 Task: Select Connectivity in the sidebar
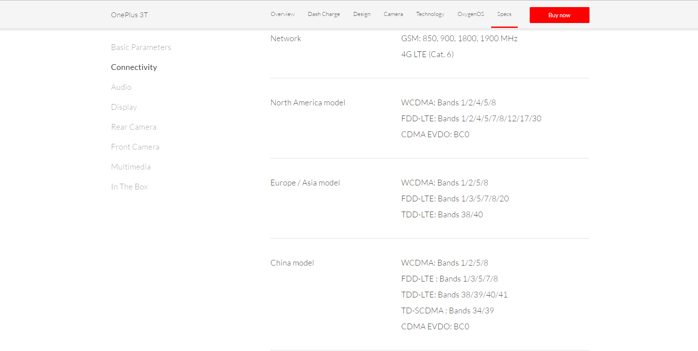[134, 67]
